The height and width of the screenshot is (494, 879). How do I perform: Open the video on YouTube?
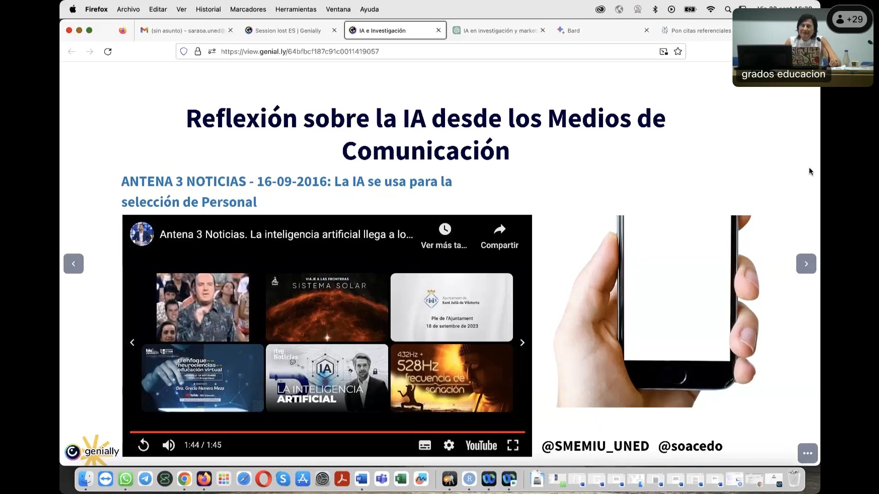click(x=481, y=446)
